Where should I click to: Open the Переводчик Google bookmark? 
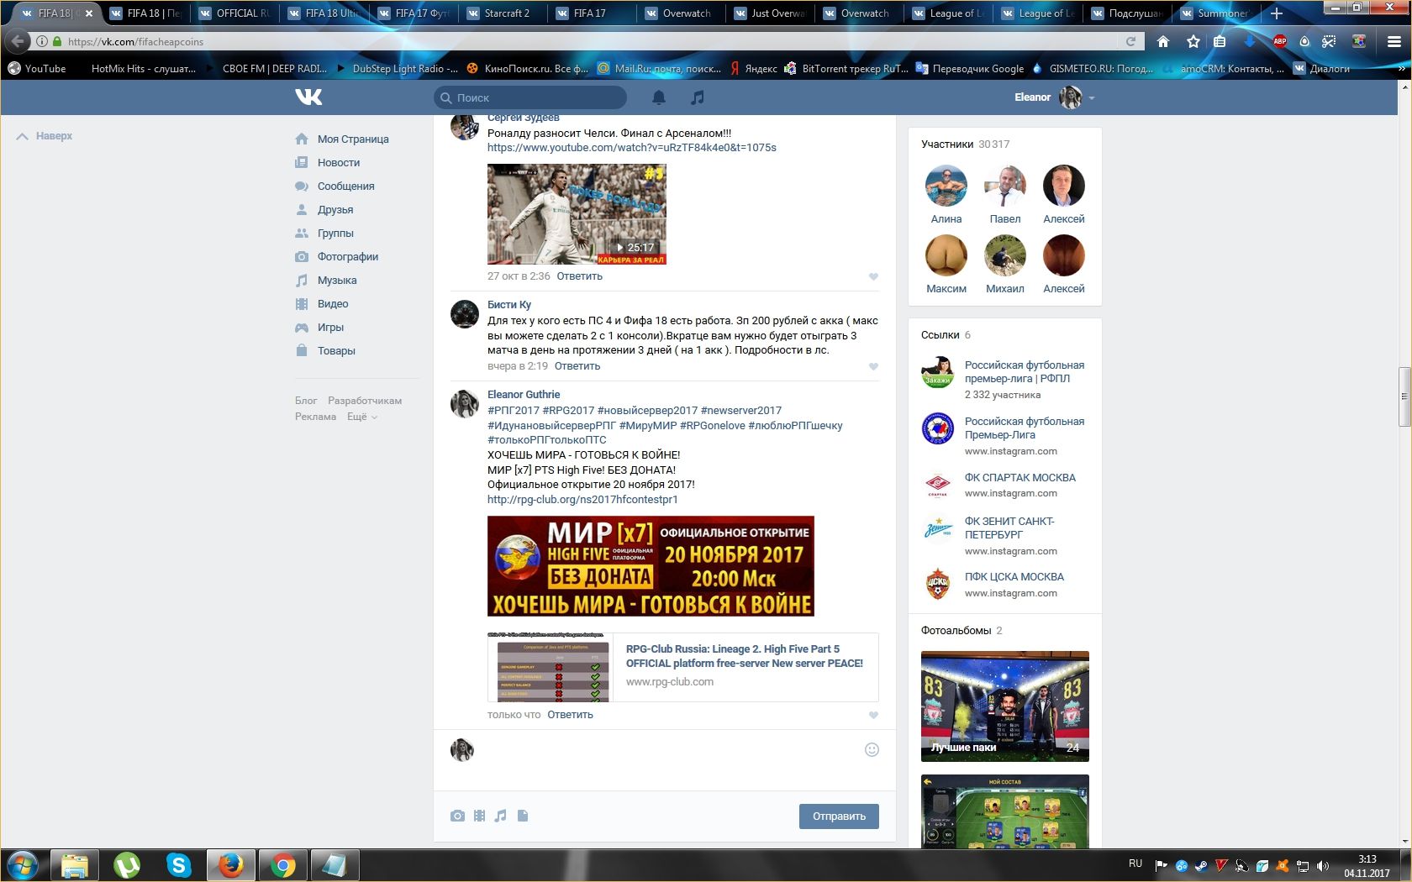tap(970, 69)
